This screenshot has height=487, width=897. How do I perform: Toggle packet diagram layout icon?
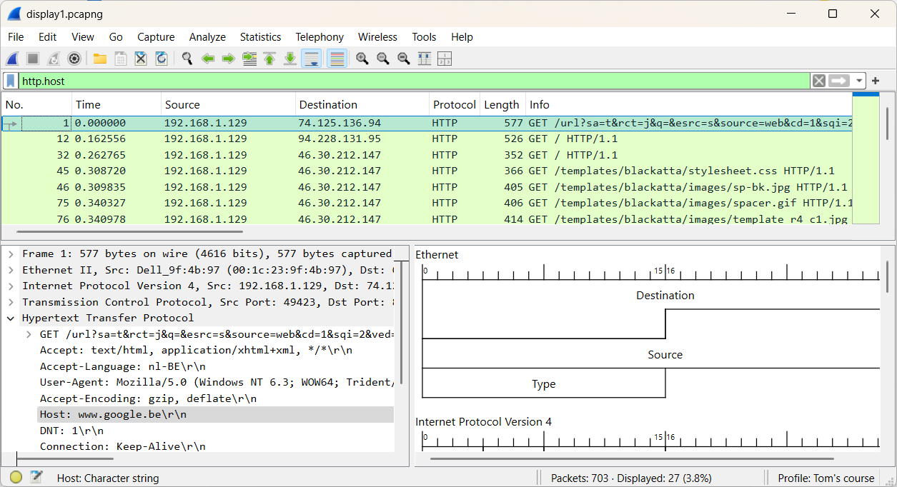point(445,59)
